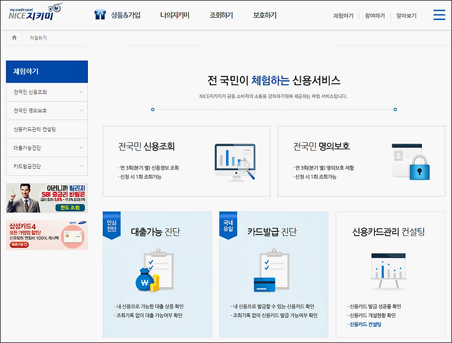Open 나의지키미 menu
Screen dimensions: 452x343
click(175, 15)
